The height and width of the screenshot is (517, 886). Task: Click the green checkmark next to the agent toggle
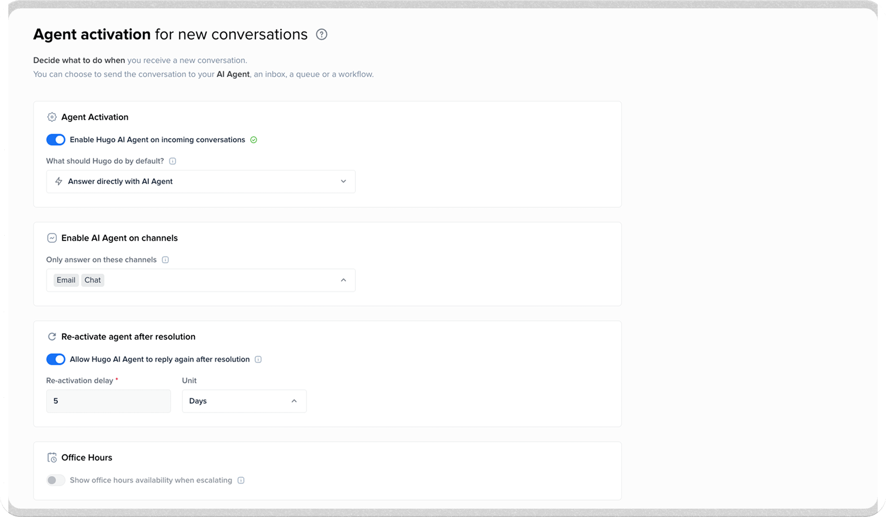[254, 140]
